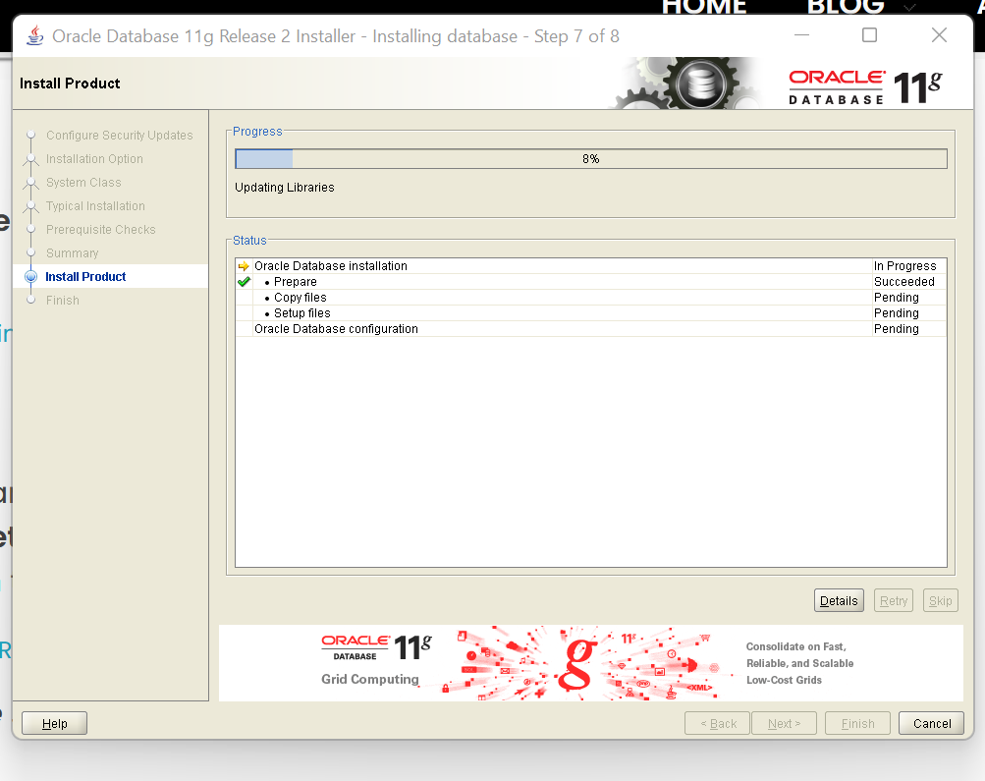Open the Details button
Image resolution: width=985 pixels, height=781 pixels.
pyautogui.click(x=839, y=600)
